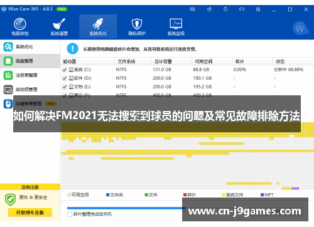314x227 pixels.
Task: Click the 131.0 GB total capacity cell
Action: [x=162, y=70]
